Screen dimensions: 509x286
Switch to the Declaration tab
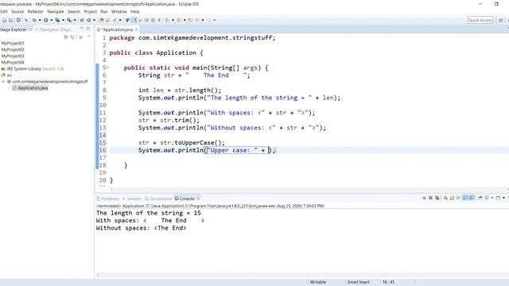click(158, 199)
